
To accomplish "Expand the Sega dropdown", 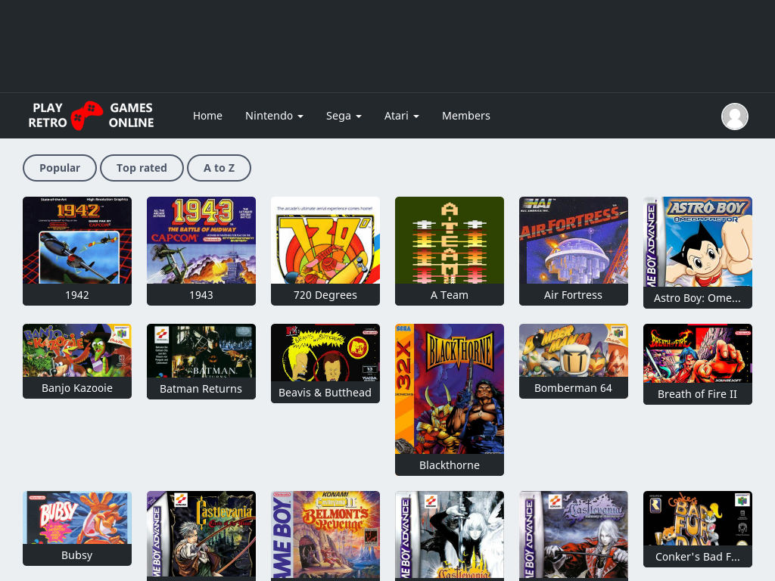I will 344,116.
